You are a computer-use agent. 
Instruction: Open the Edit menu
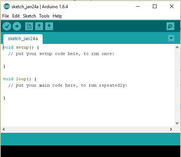pyautogui.click(x=16, y=16)
